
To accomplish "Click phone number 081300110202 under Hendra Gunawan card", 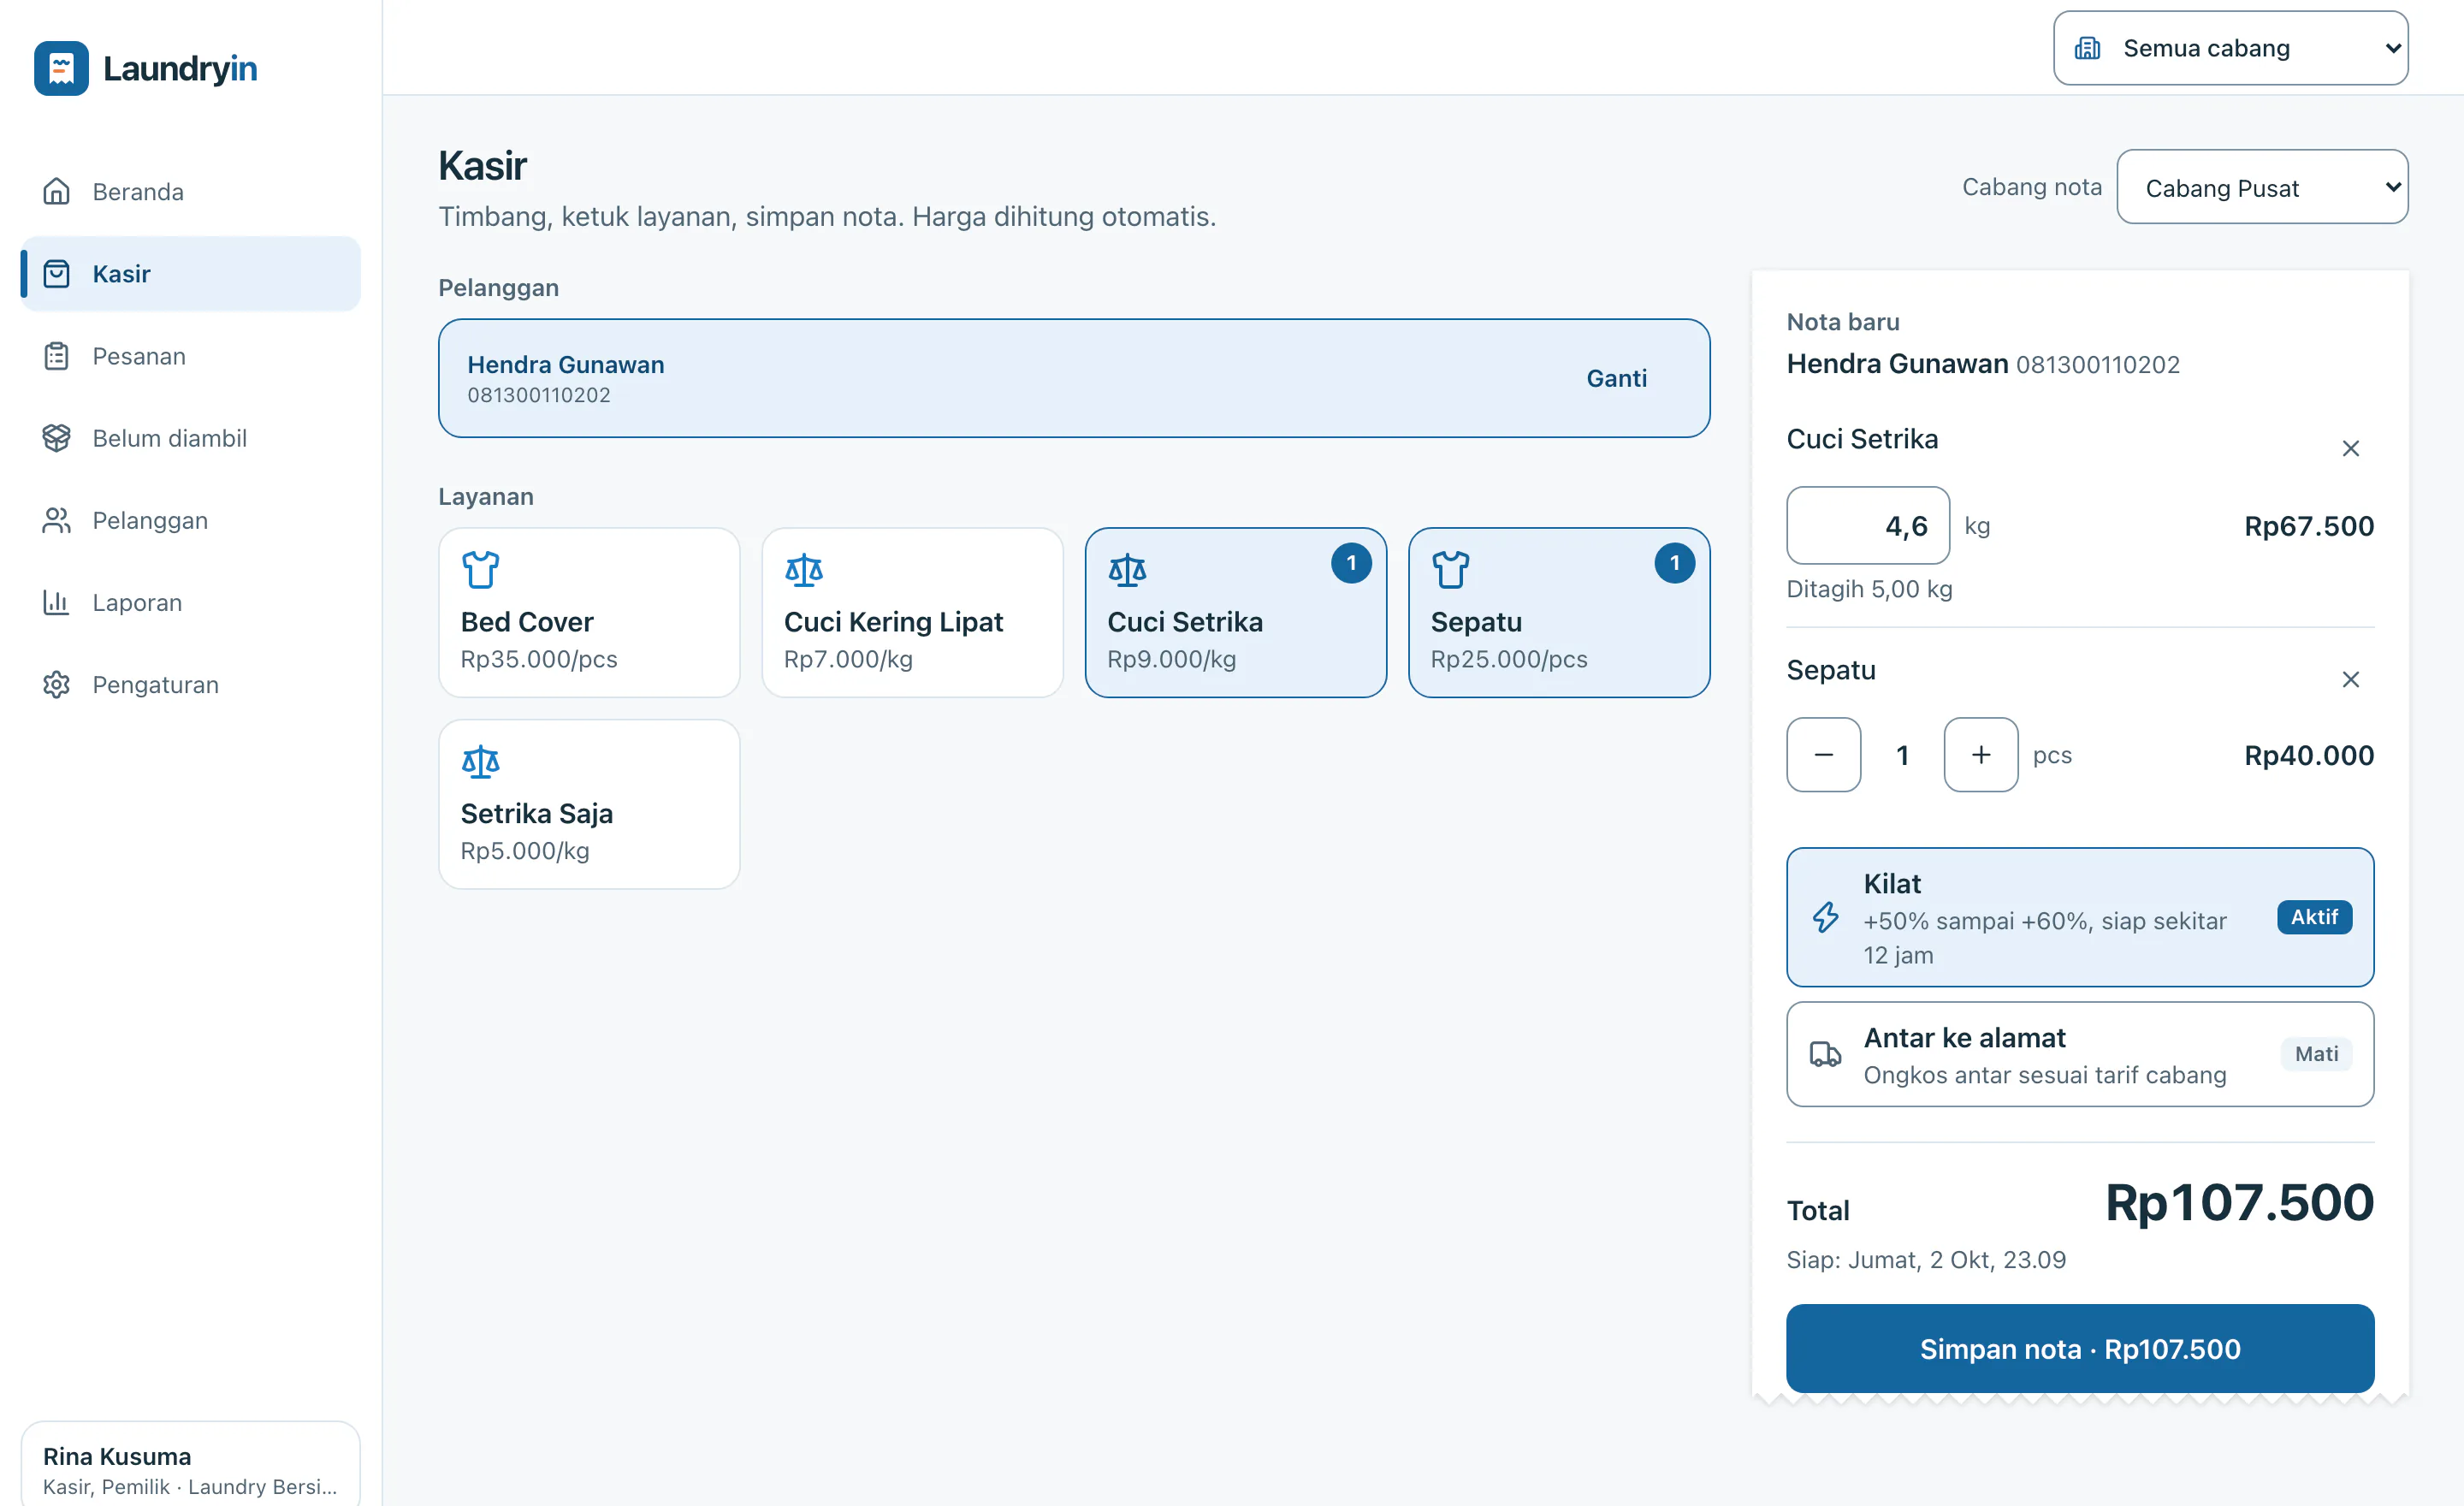I will pos(539,395).
